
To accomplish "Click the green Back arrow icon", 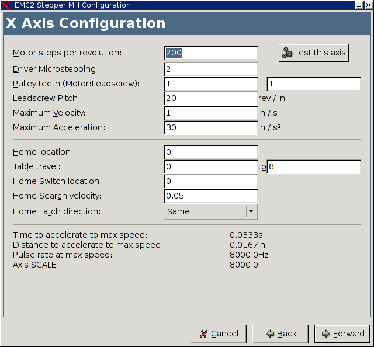I will pos(270,334).
